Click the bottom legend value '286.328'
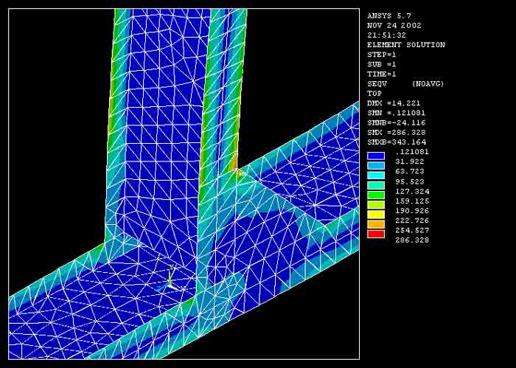This screenshot has width=516, height=368. pyautogui.click(x=412, y=240)
